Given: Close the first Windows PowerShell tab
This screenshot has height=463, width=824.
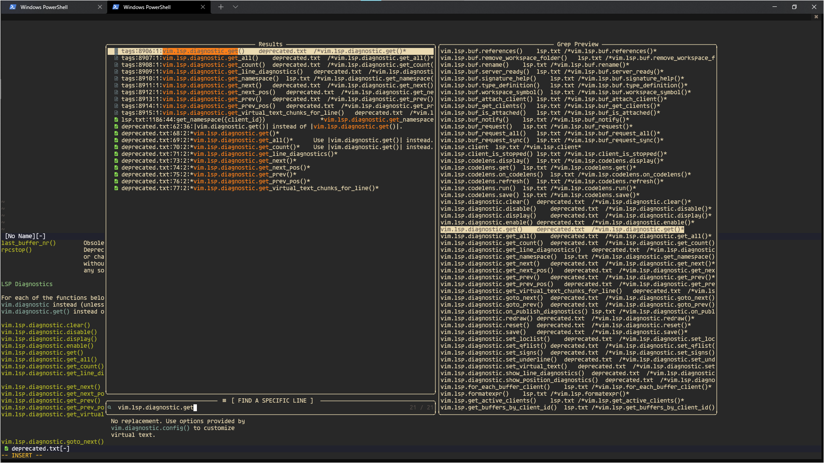Looking at the screenshot, I should [100, 7].
